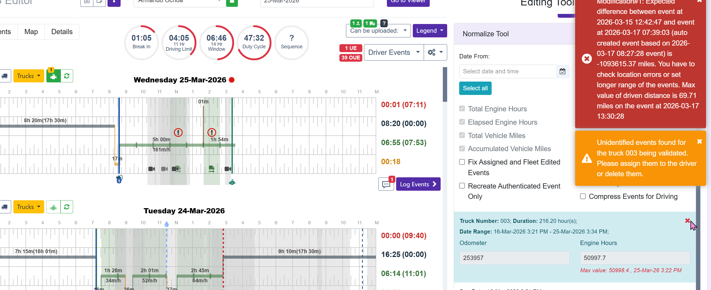Image resolution: width=711 pixels, height=290 pixels.
Task: Open Log Events
Action: pos(418,184)
